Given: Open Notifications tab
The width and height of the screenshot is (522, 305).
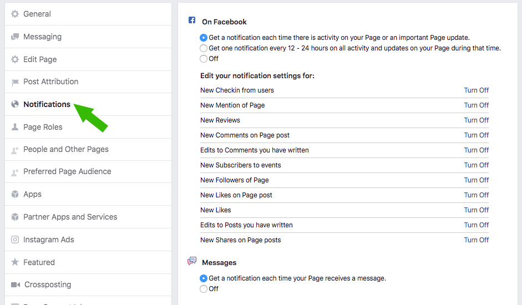Looking at the screenshot, I should tap(88, 104).
